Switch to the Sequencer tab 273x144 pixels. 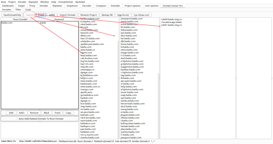coord(72,6)
